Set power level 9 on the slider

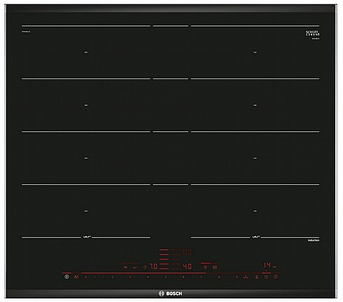(x=237, y=277)
